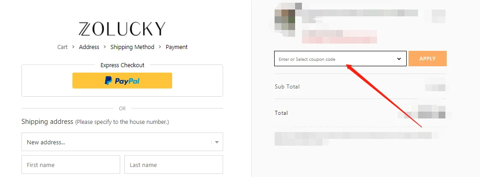Click the pixelated product thumbnail
This screenshot has height=177, width=480.
tap(285, 20)
